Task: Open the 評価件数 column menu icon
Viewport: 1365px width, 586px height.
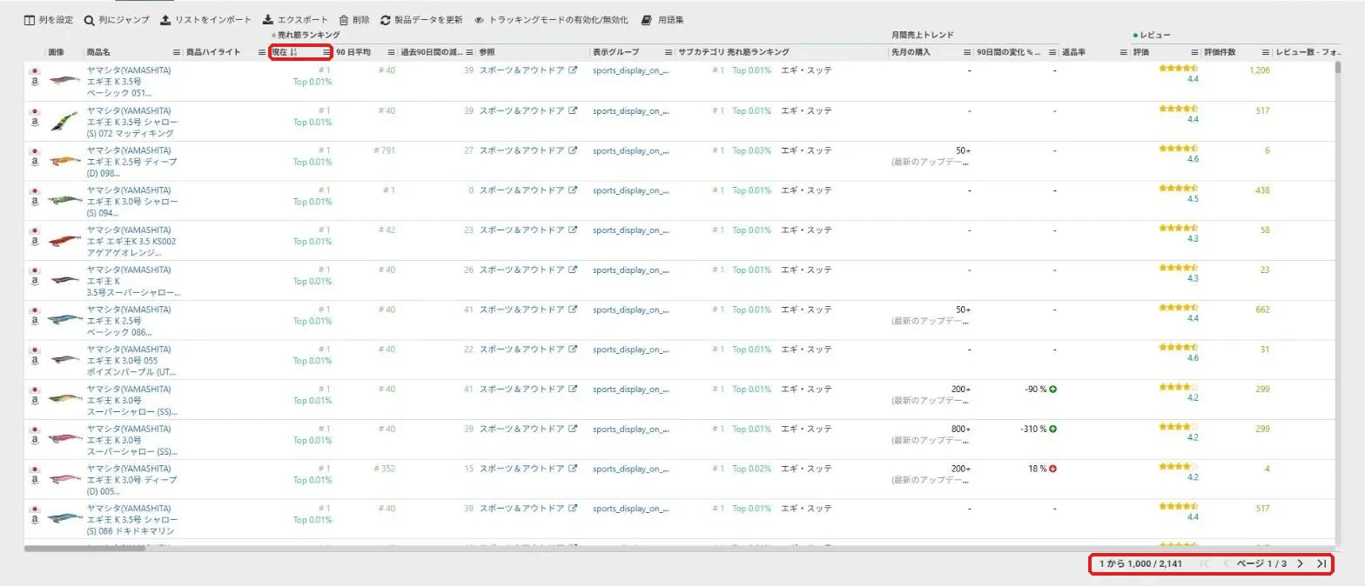Action: [x=1266, y=52]
